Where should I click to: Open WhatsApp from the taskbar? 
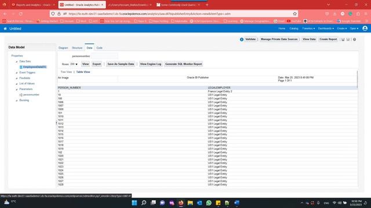pos(209,203)
